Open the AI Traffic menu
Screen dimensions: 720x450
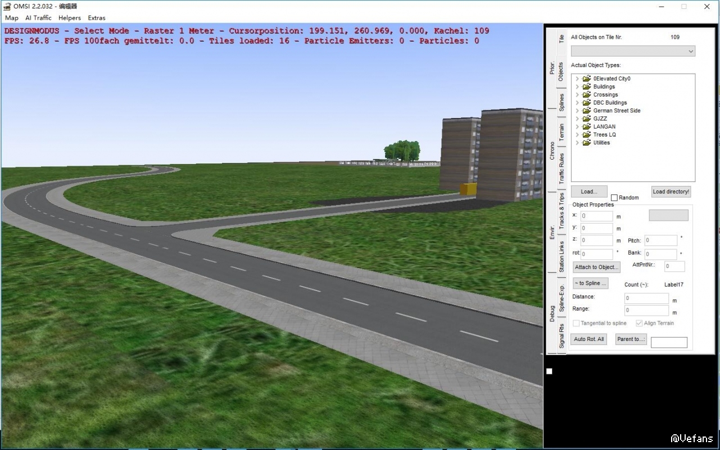tap(38, 18)
